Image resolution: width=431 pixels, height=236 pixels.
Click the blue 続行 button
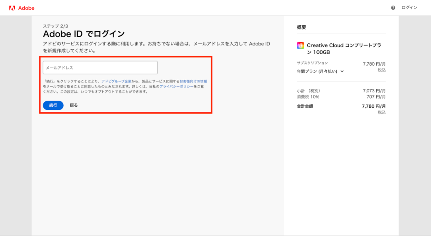pyautogui.click(x=53, y=105)
